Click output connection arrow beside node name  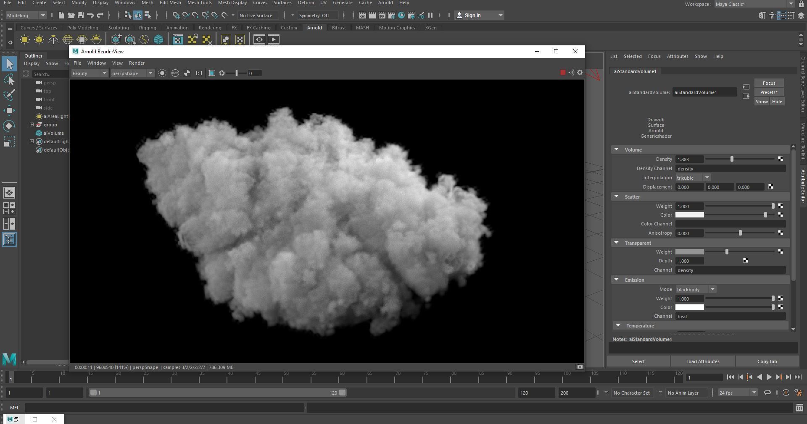point(746,96)
